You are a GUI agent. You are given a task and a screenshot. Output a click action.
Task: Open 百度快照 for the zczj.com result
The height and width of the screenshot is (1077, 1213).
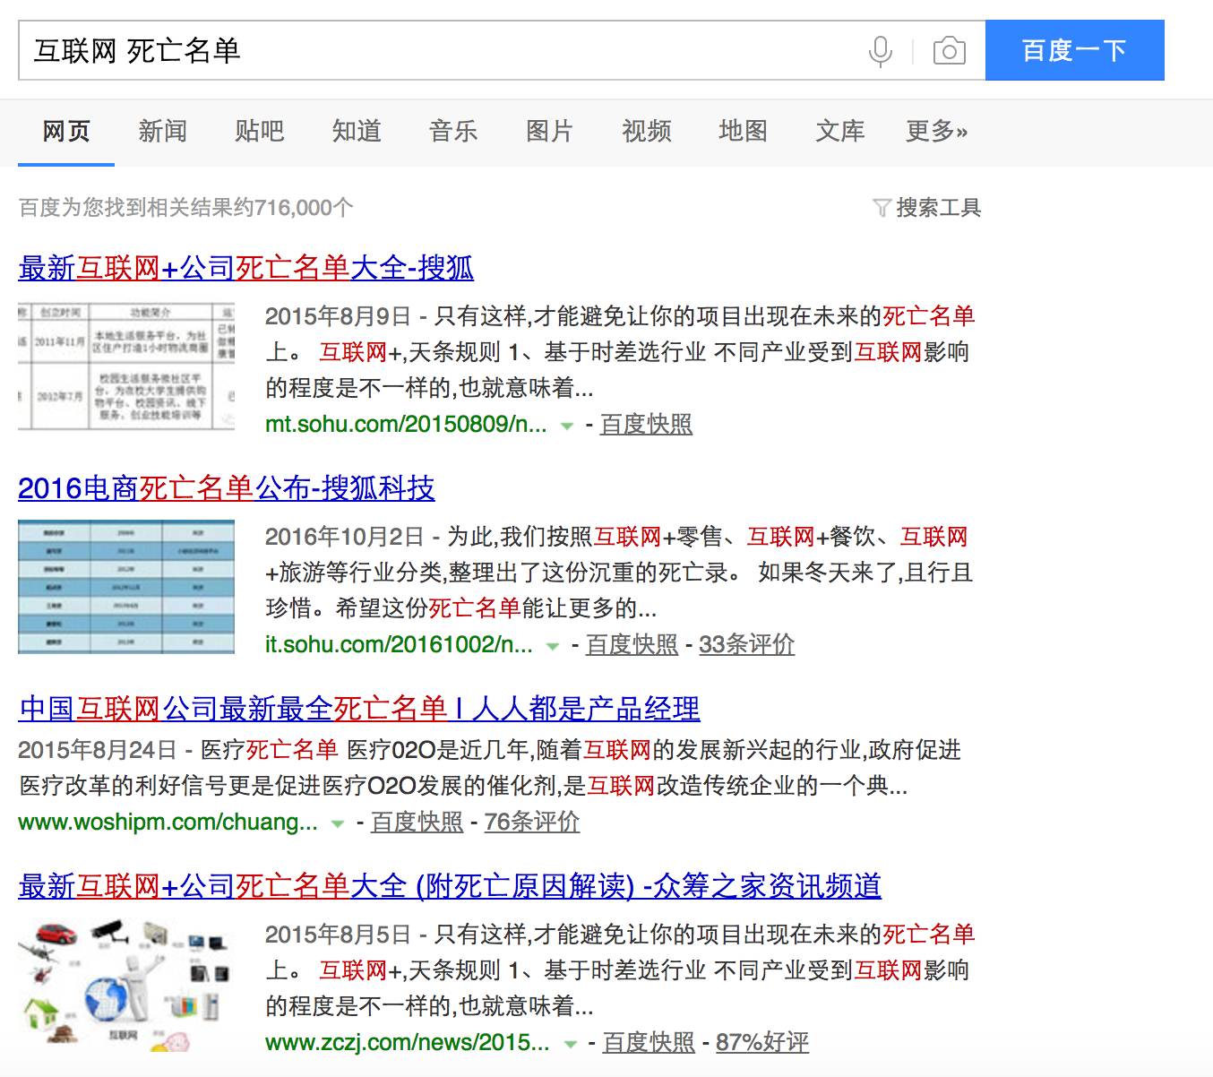[649, 1042]
